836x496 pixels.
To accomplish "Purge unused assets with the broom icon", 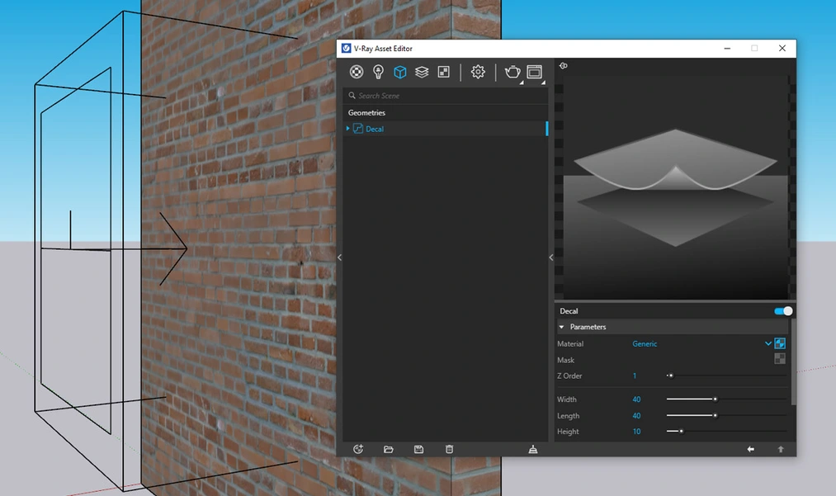I will click(533, 449).
